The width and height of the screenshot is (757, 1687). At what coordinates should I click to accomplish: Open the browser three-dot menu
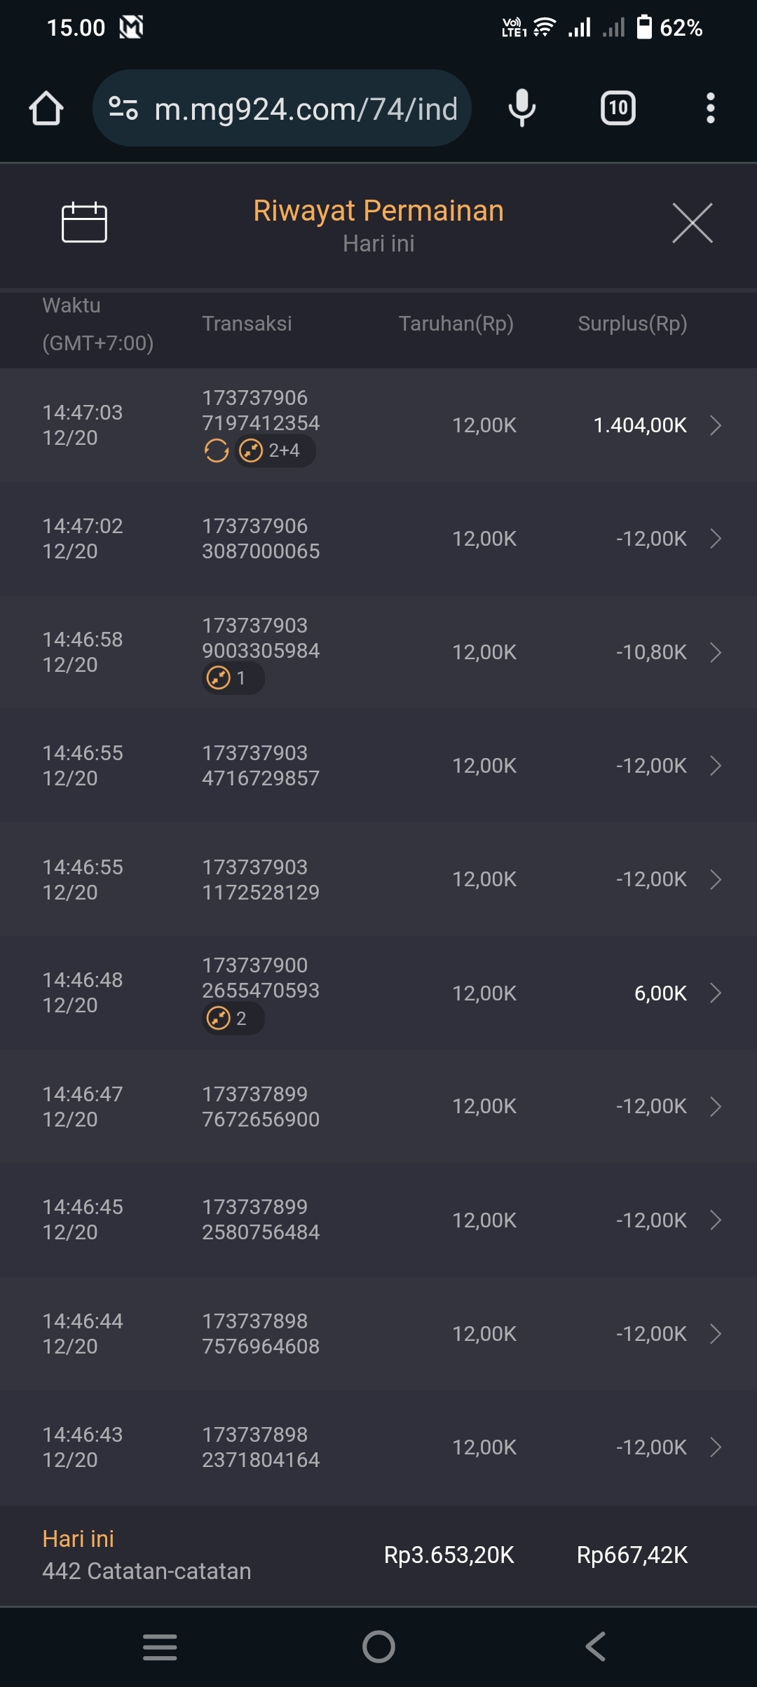(710, 109)
